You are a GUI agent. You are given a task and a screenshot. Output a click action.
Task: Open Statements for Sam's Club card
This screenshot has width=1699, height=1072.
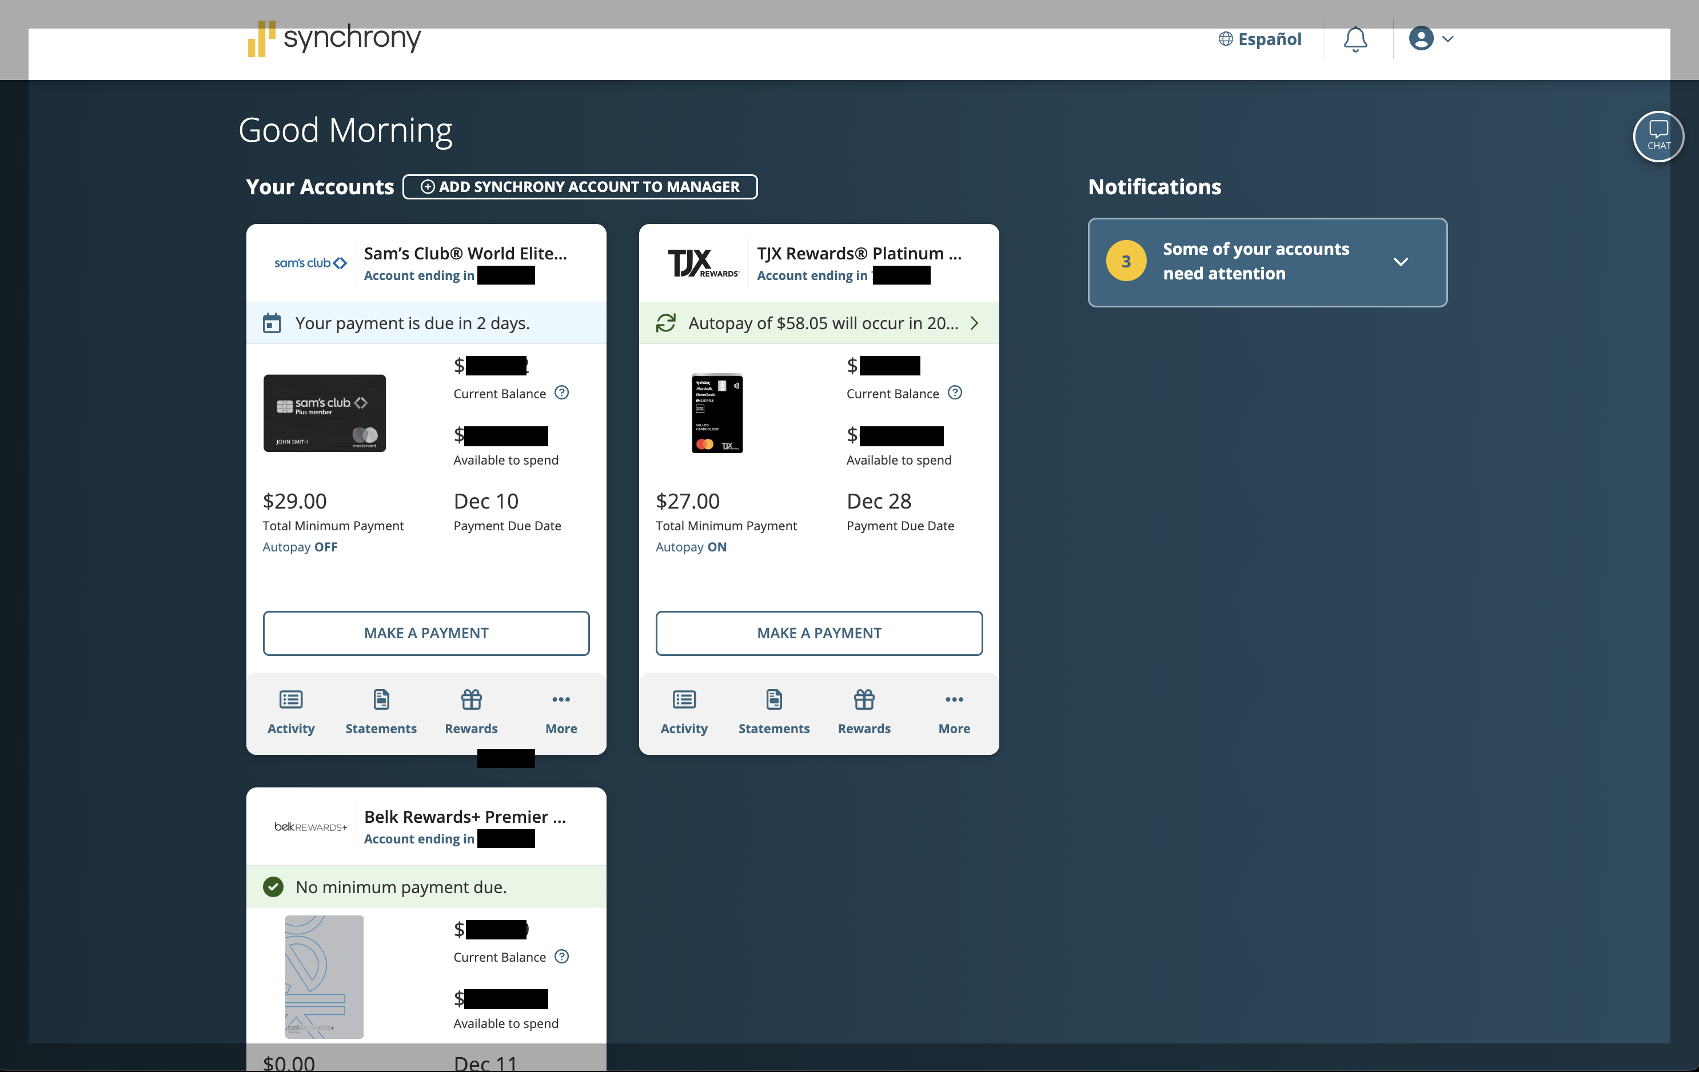381,713
